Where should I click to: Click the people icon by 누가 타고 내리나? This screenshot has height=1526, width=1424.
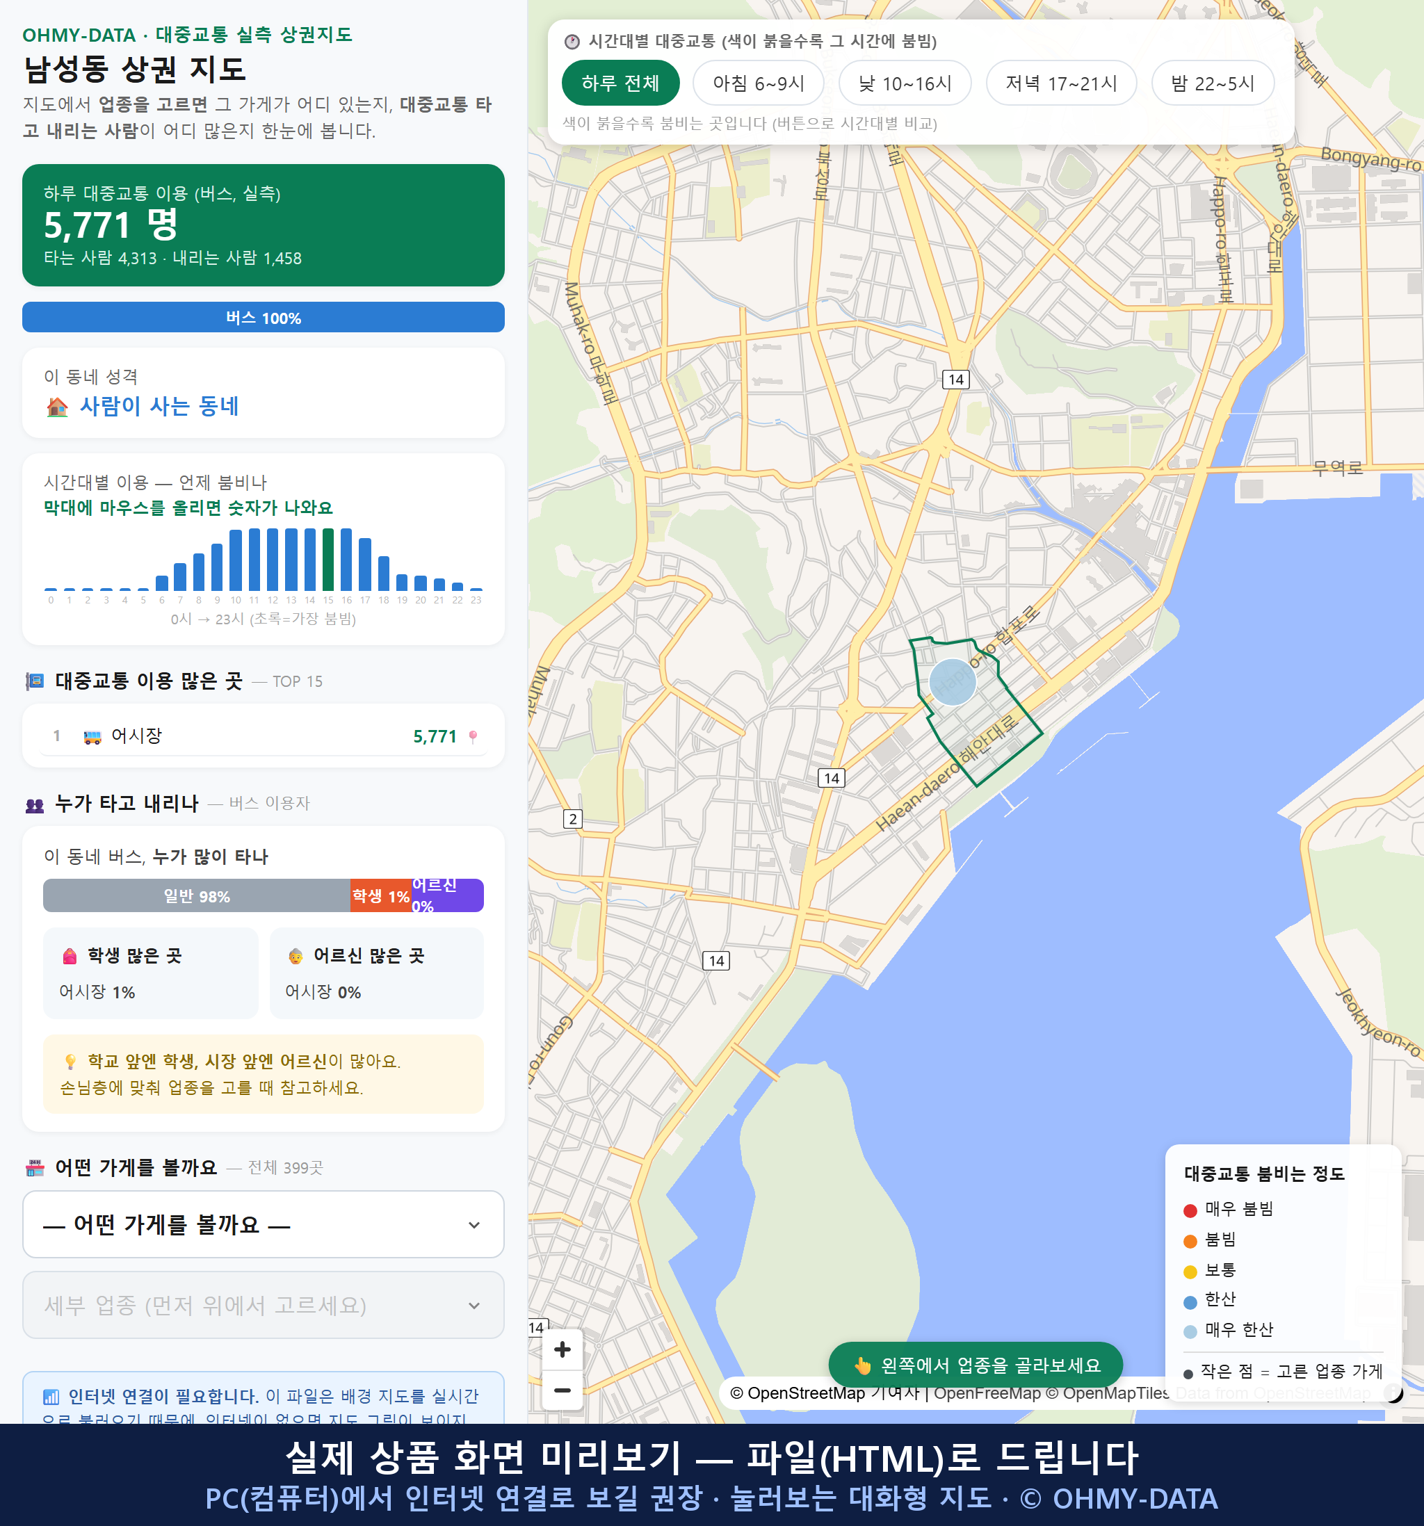(35, 805)
